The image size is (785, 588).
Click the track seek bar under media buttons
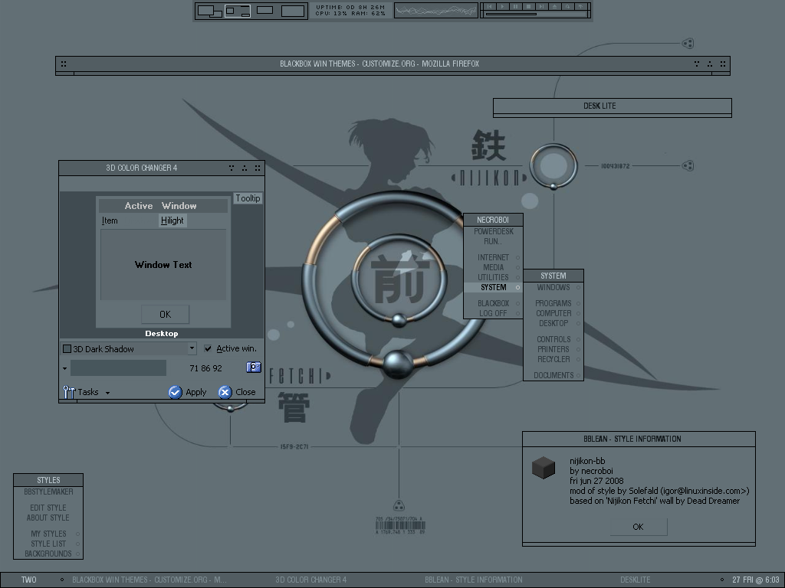[x=536, y=14]
